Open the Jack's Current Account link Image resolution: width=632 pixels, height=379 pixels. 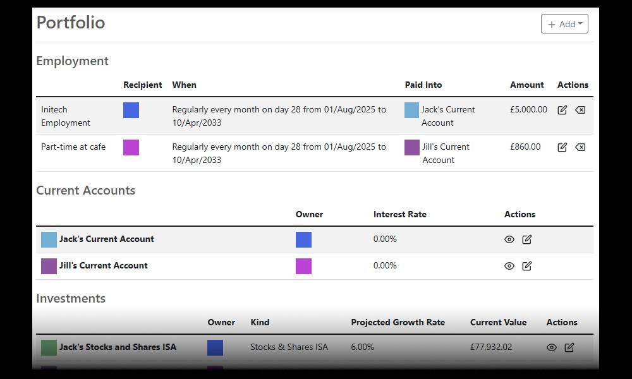pyautogui.click(x=106, y=239)
